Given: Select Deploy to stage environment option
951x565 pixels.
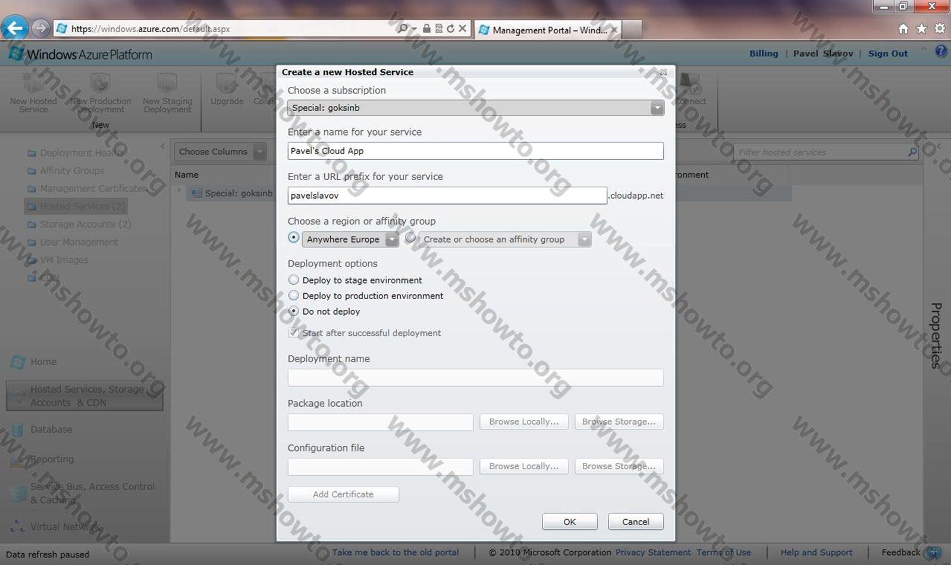Looking at the screenshot, I should click(293, 280).
